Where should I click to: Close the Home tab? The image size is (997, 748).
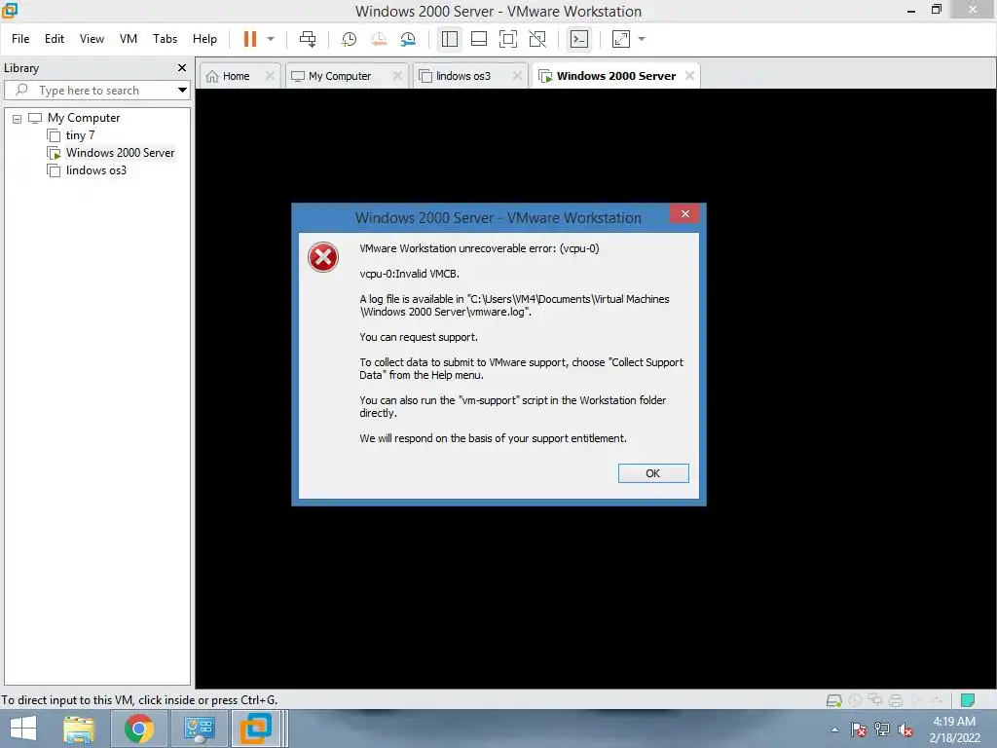(270, 76)
